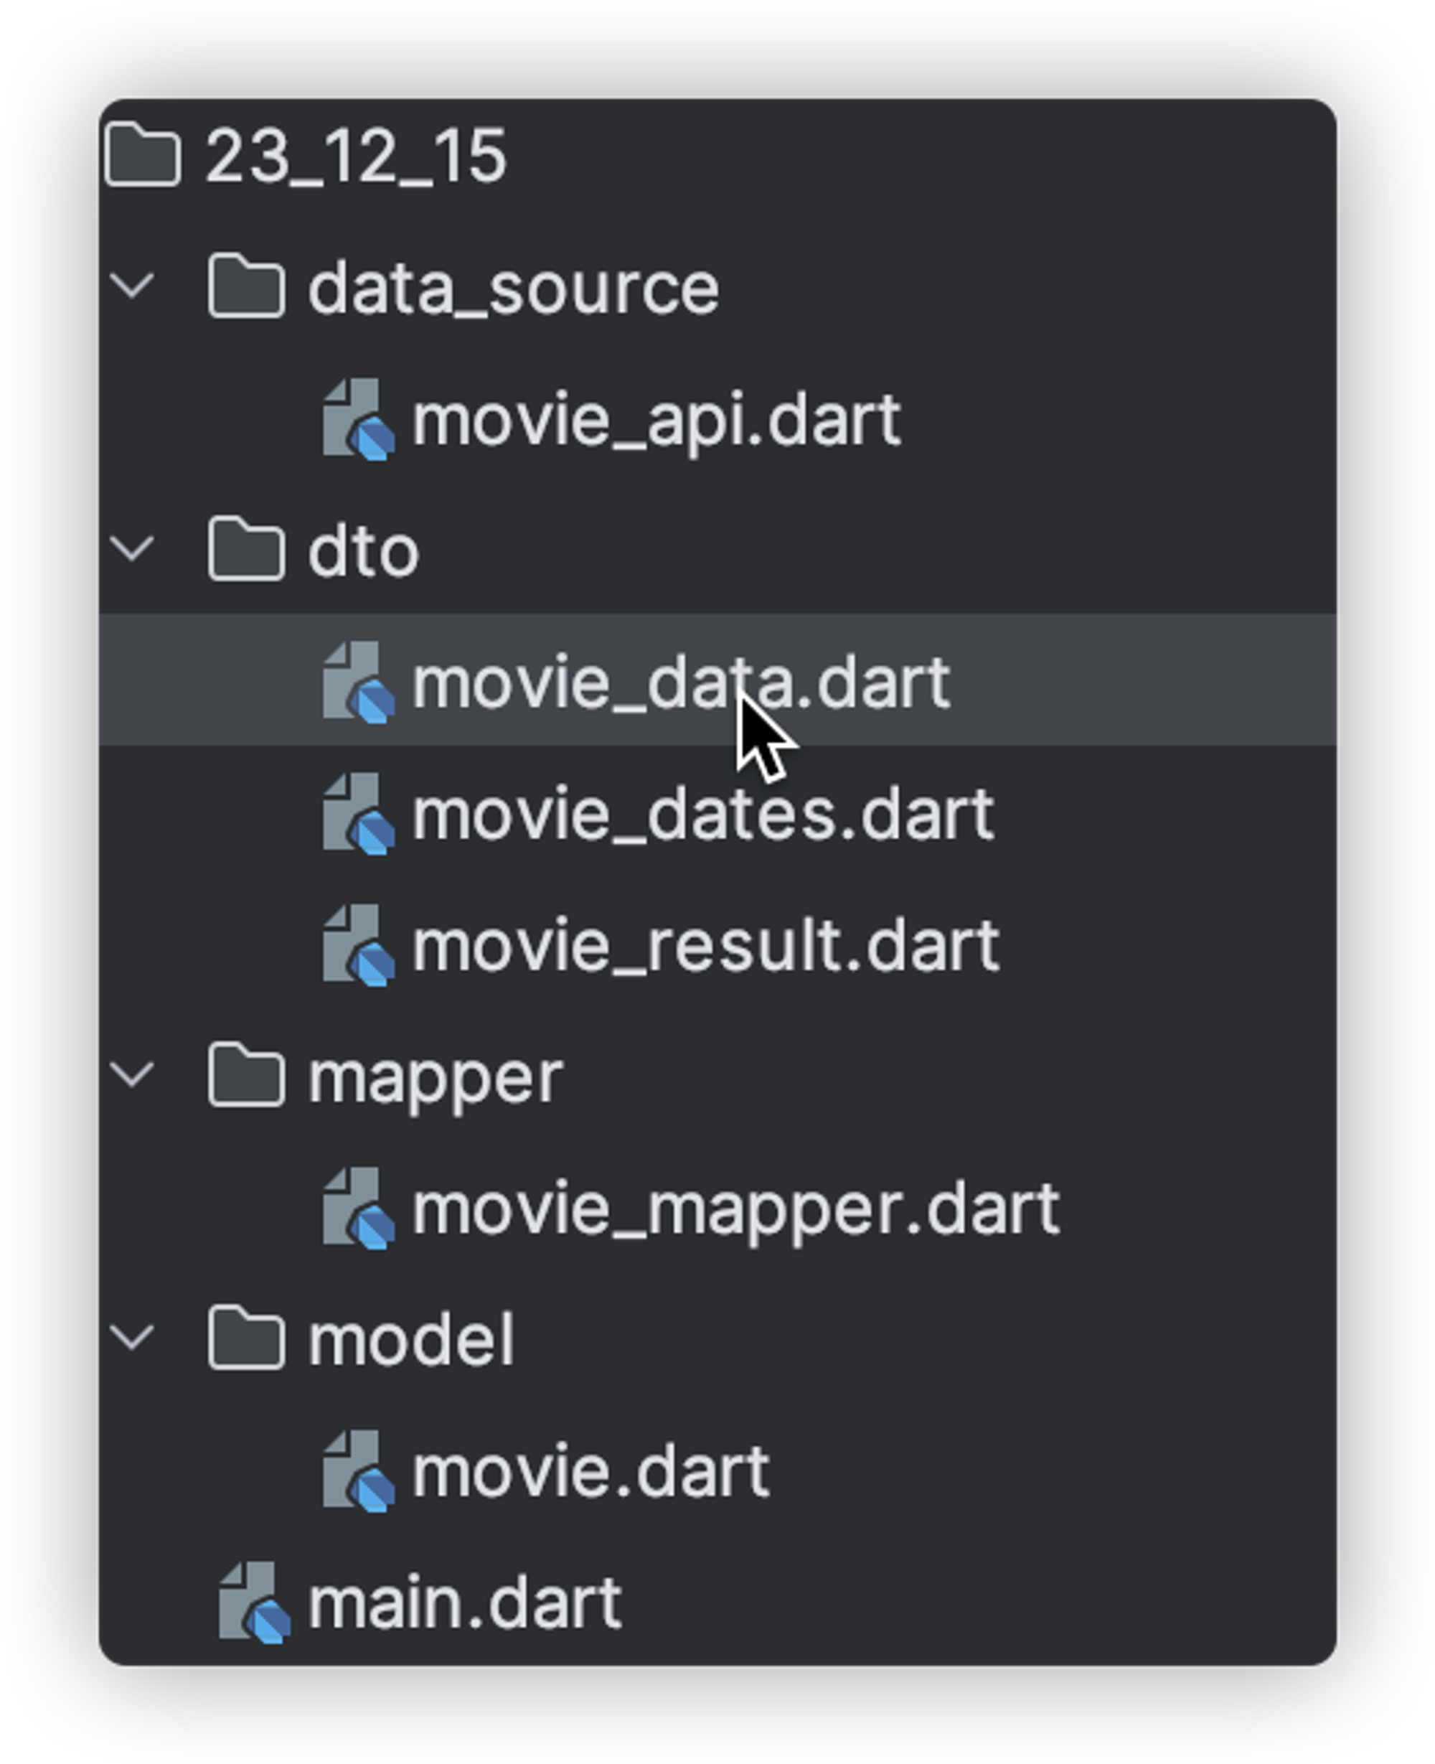Viewport: 1435px width, 1764px height.
Task: Collapse the mapper folder chevron
Action: [132, 1074]
